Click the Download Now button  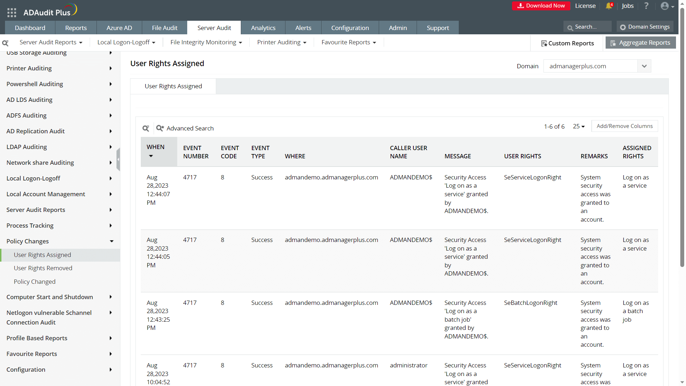[x=541, y=6]
